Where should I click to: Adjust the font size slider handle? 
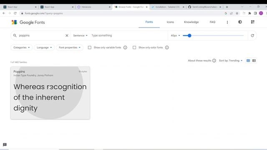point(189,35)
